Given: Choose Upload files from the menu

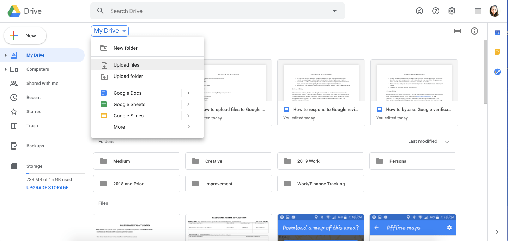Looking at the screenshot, I should (x=147, y=65).
